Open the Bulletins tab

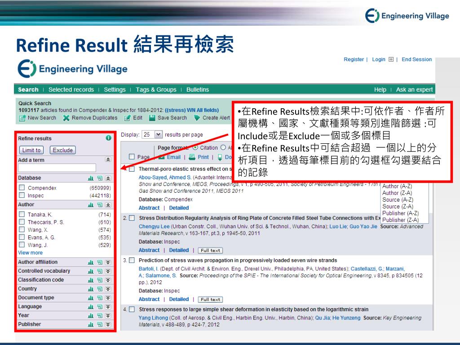(x=198, y=89)
